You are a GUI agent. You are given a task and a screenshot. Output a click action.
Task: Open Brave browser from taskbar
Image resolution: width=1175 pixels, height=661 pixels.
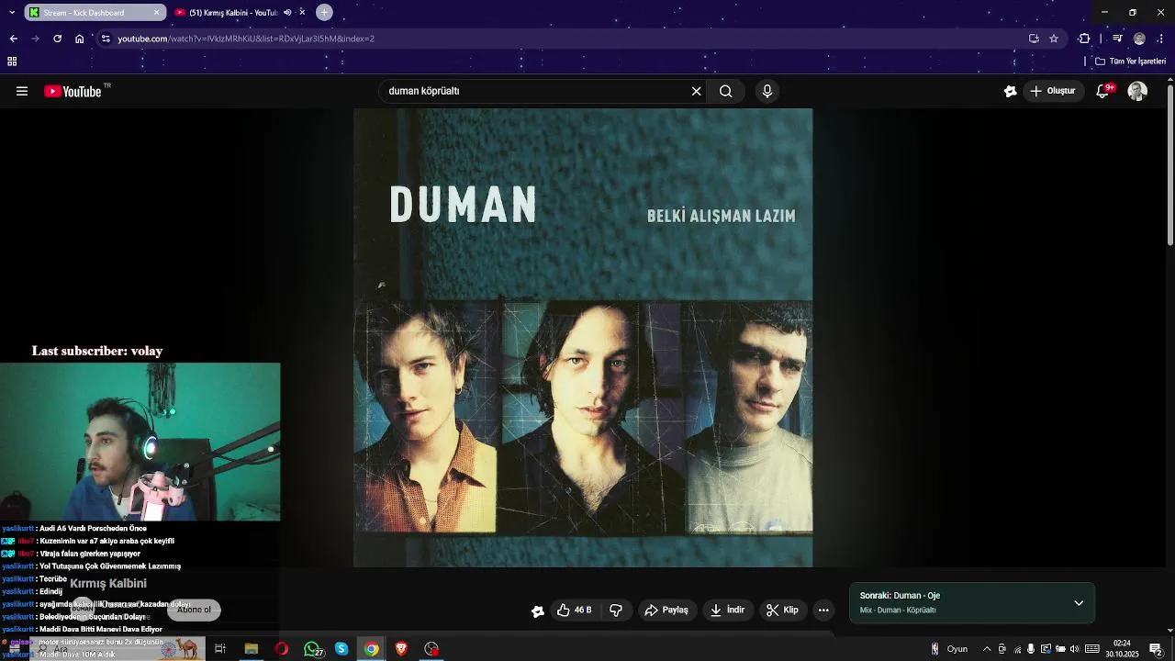(401, 649)
